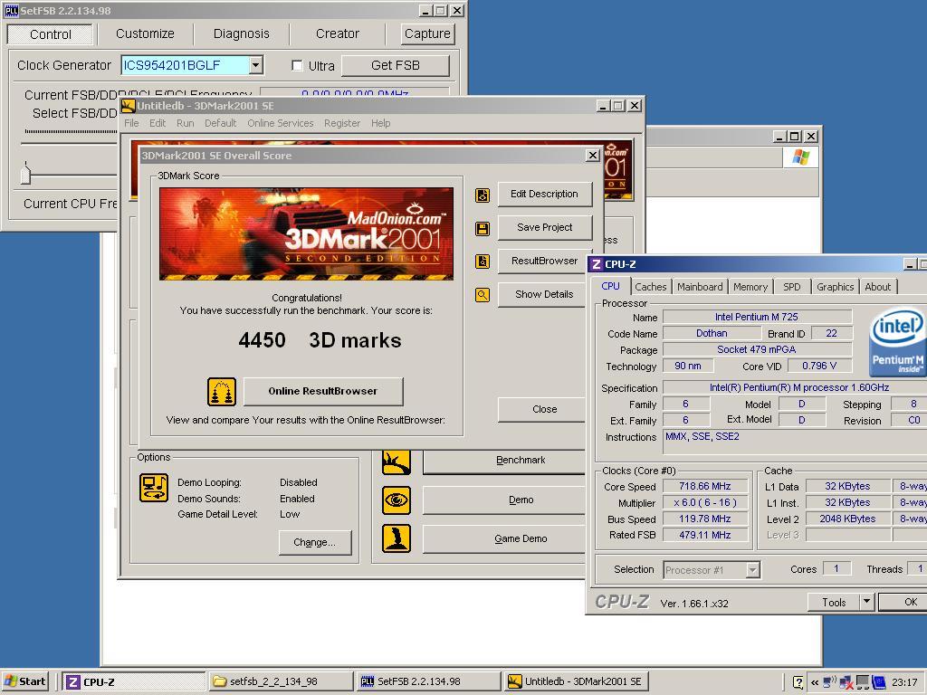Click SetFSB title bar PLL icon
The image size is (927, 695).
tap(11, 11)
